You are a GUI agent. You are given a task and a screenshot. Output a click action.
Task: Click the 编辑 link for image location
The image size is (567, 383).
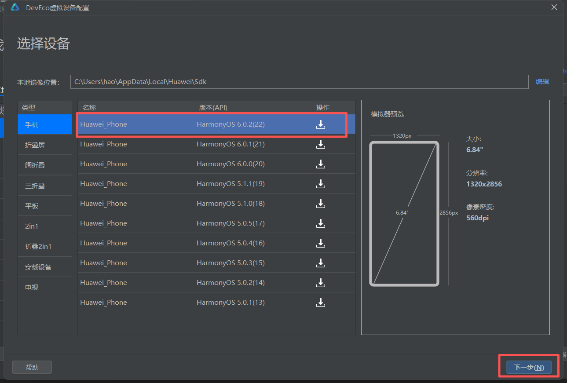pyautogui.click(x=542, y=81)
